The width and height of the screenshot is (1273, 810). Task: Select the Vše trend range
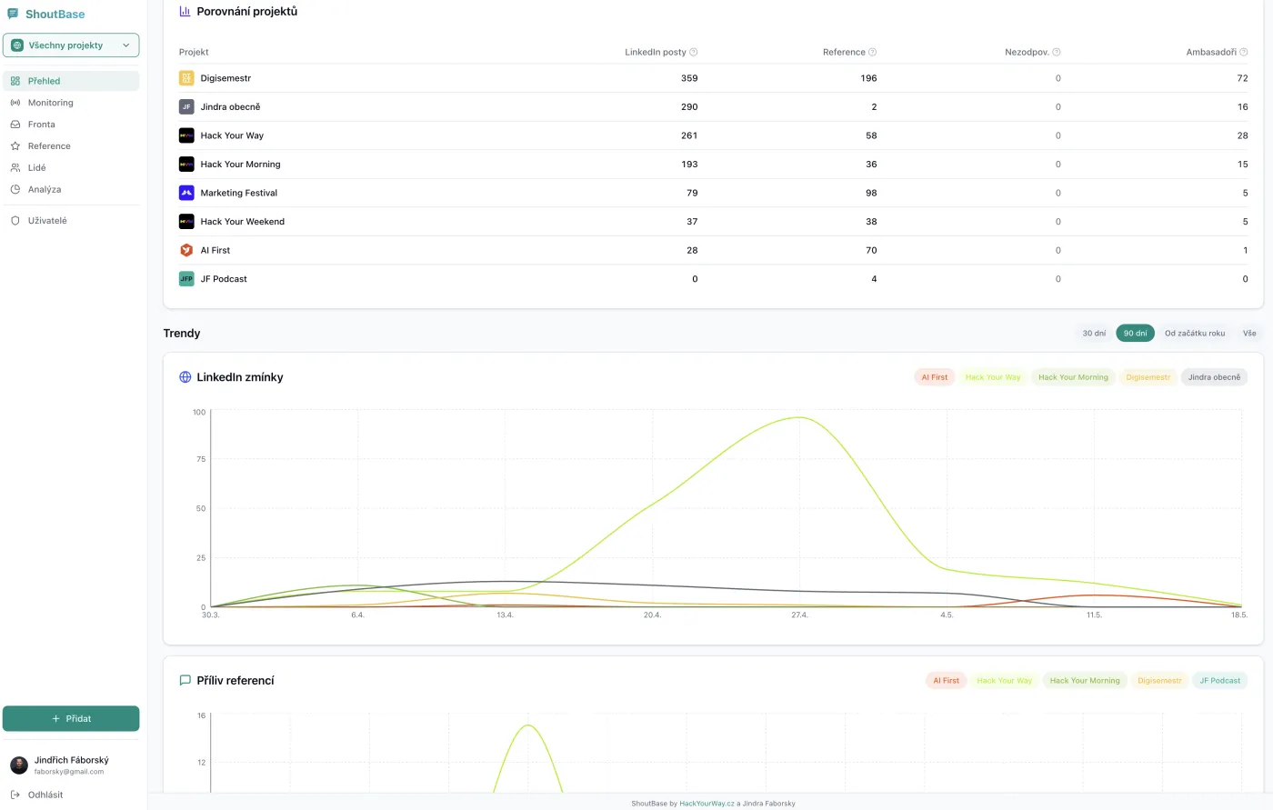click(1249, 333)
